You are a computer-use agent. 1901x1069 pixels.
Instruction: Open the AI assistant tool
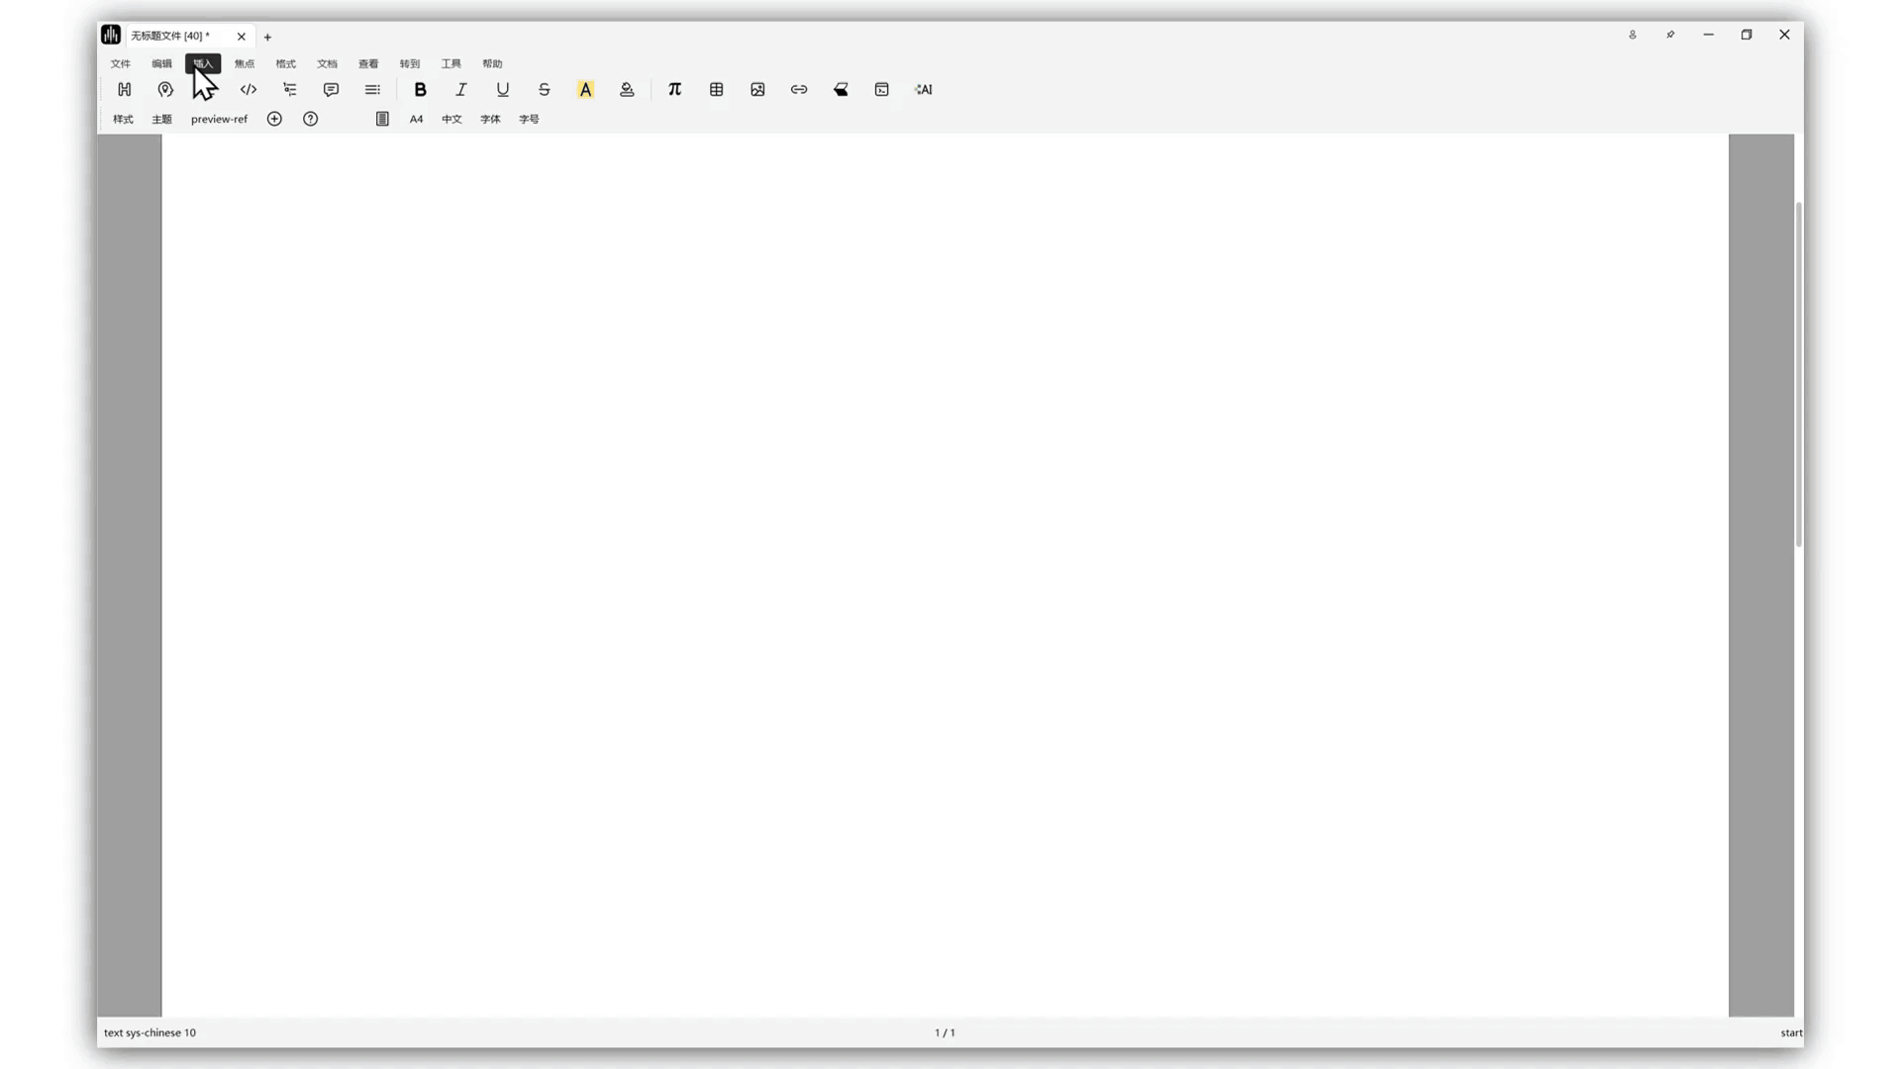(924, 89)
